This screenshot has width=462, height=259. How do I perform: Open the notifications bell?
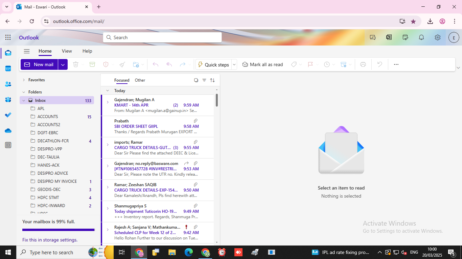[421, 37]
